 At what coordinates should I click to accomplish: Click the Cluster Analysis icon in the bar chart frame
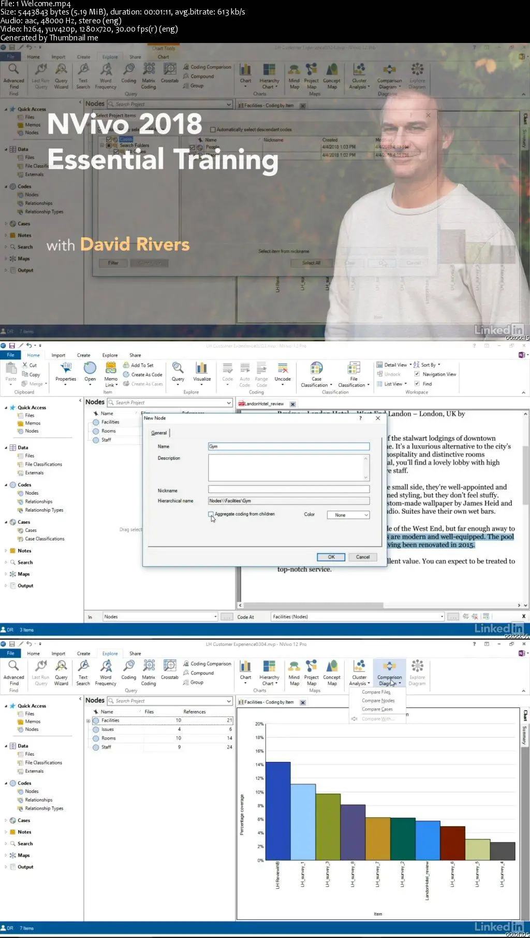click(x=359, y=666)
